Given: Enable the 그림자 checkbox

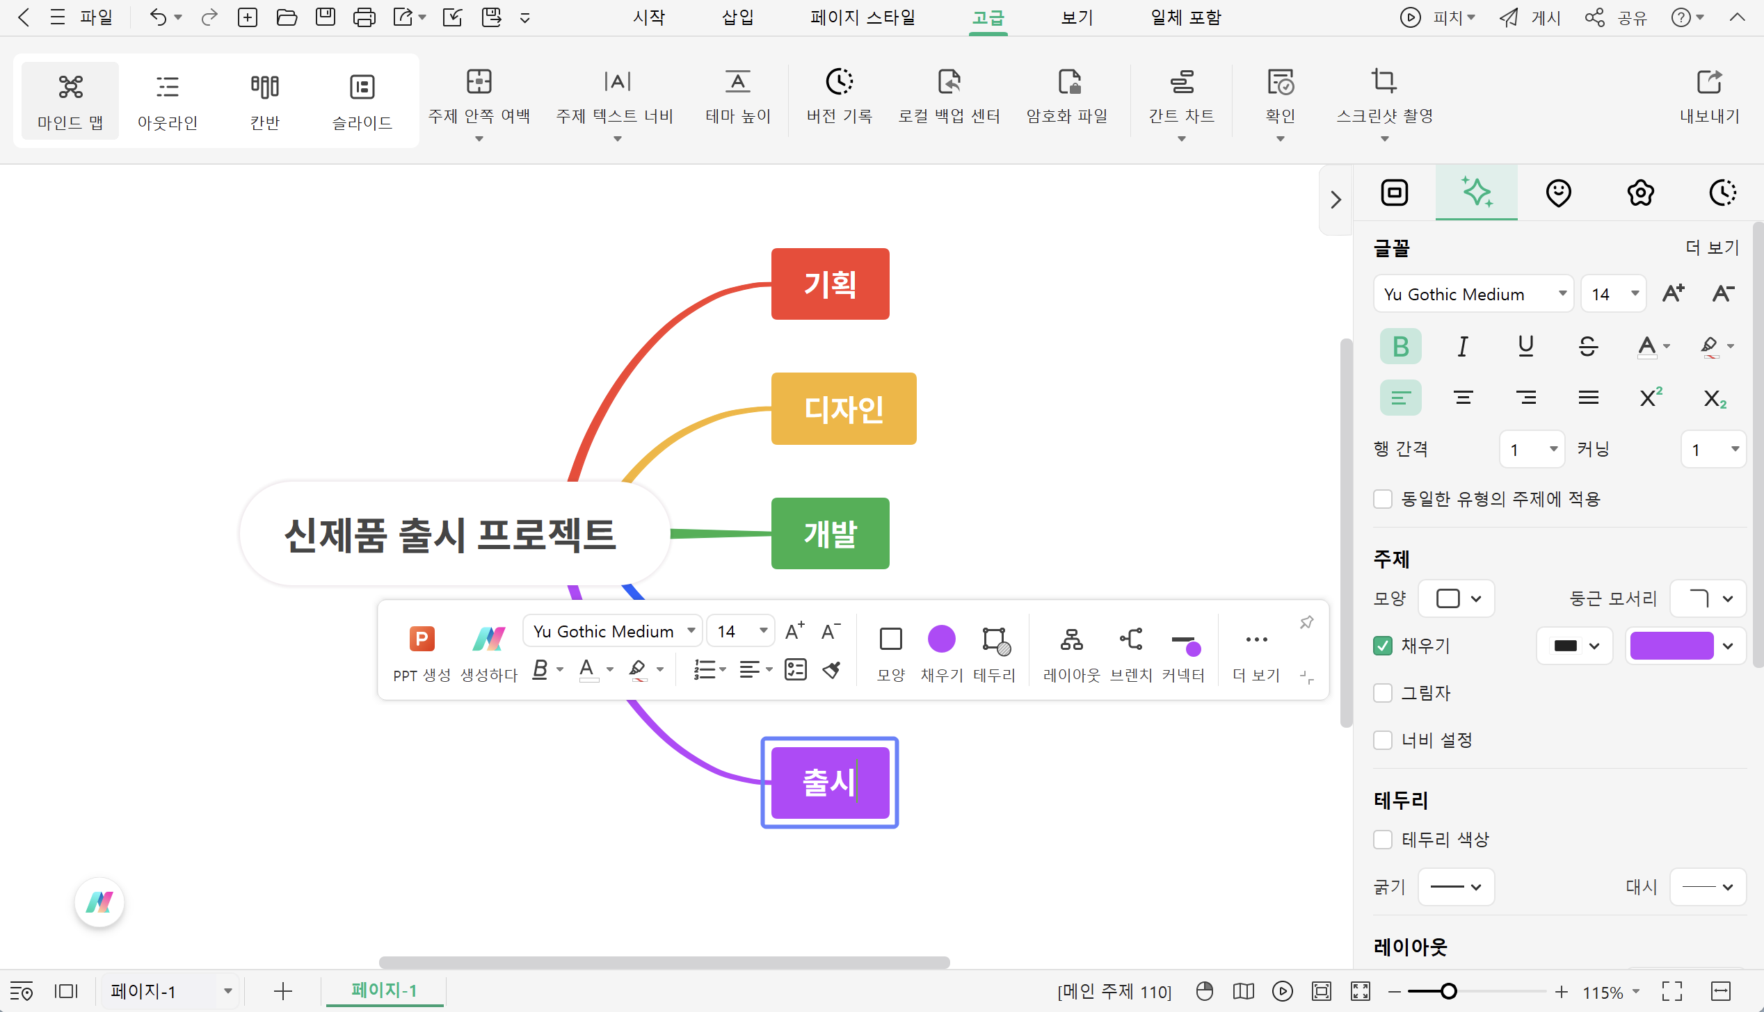Looking at the screenshot, I should [x=1383, y=692].
